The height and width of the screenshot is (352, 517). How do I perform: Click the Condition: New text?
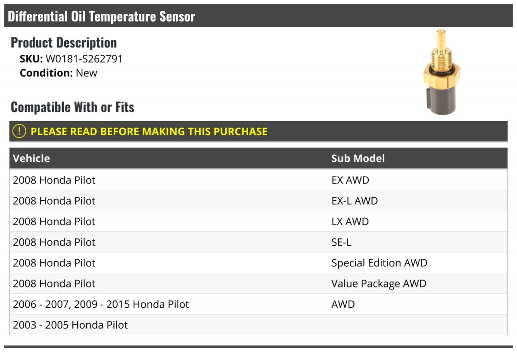(59, 73)
